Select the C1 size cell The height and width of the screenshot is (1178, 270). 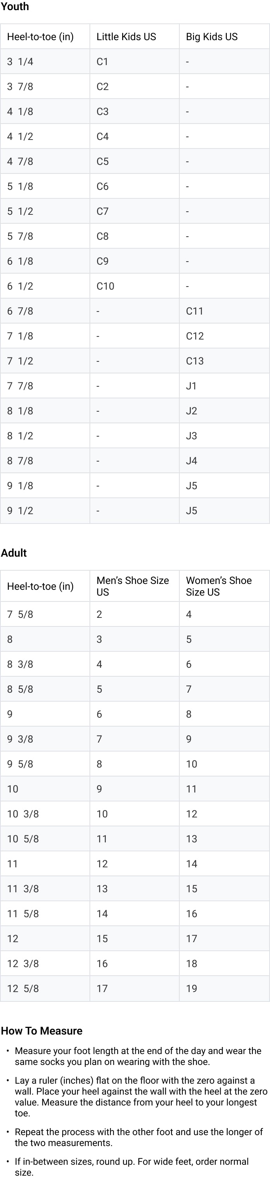[102, 62]
